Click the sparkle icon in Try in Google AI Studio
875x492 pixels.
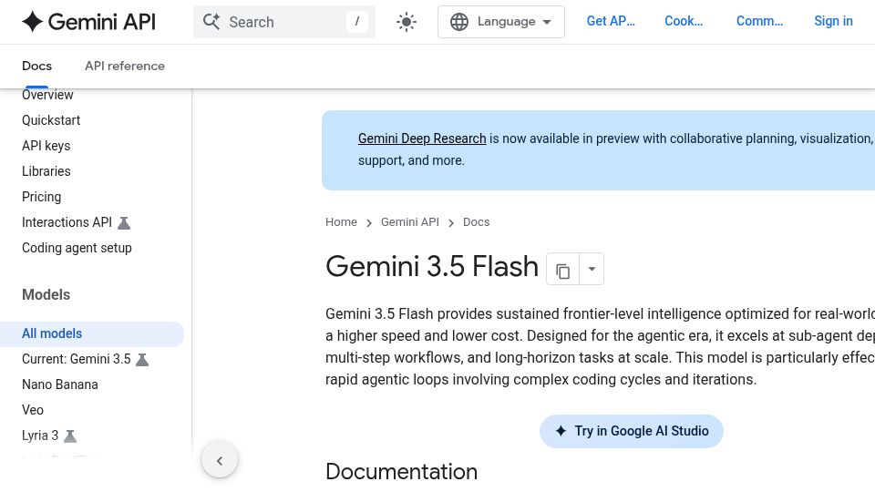tap(561, 431)
